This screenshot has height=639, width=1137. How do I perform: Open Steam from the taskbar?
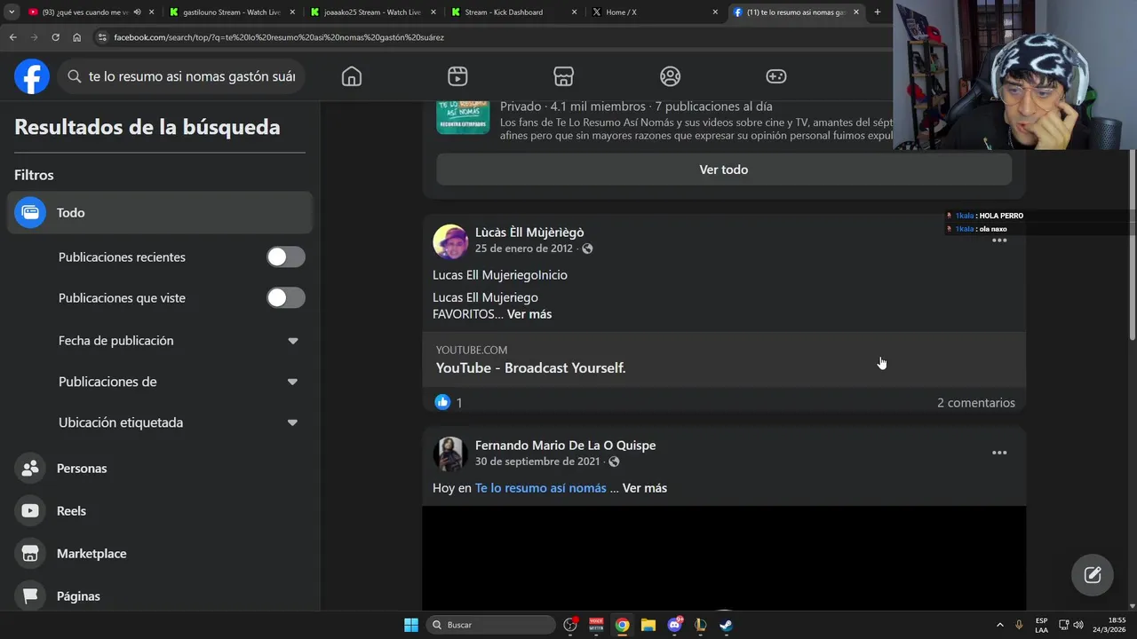pyautogui.click(x=726, y=625)
